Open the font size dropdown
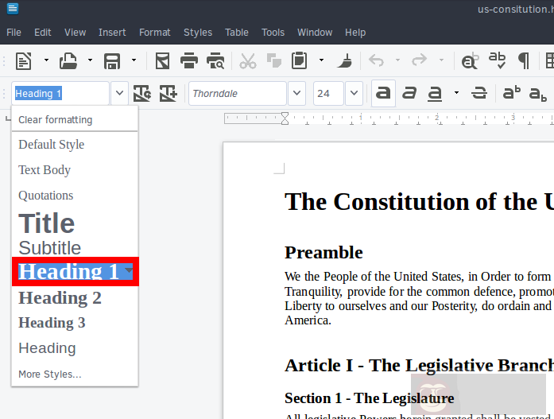554x419 pixels. coord(354,93)
